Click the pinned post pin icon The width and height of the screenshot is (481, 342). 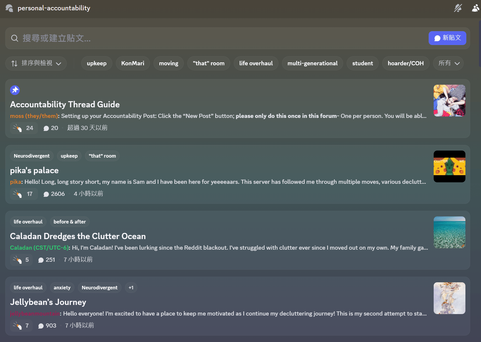[15, 90]
